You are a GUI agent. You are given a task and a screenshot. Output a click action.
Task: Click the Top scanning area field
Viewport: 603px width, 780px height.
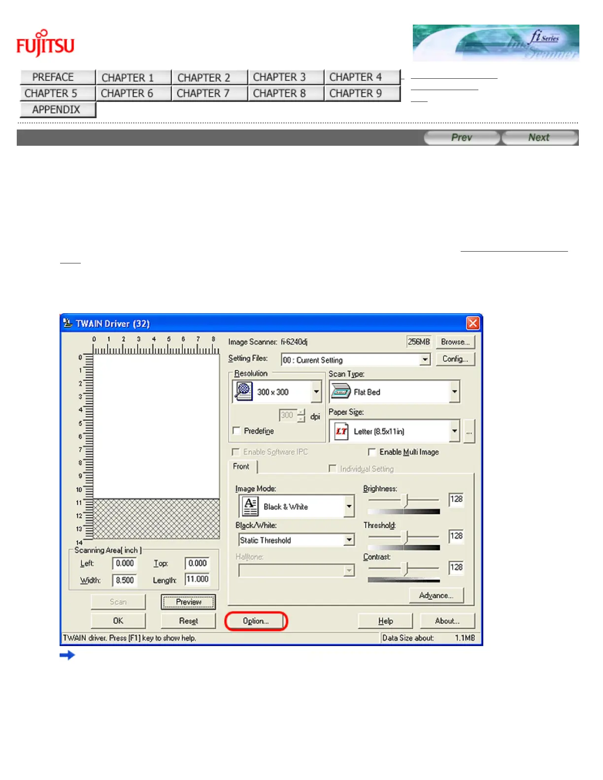click(x=198, y=563)
